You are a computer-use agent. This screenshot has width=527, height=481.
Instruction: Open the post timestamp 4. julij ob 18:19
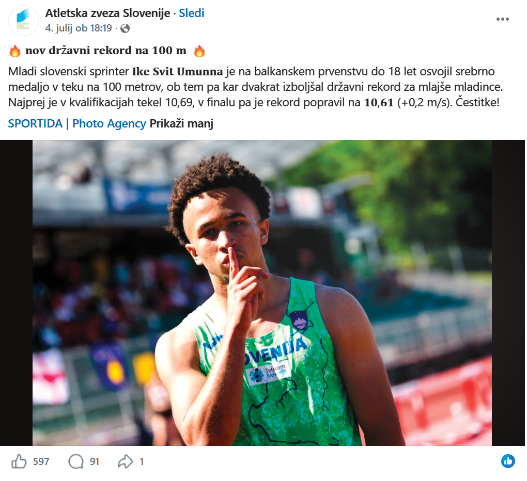(79, 28)
